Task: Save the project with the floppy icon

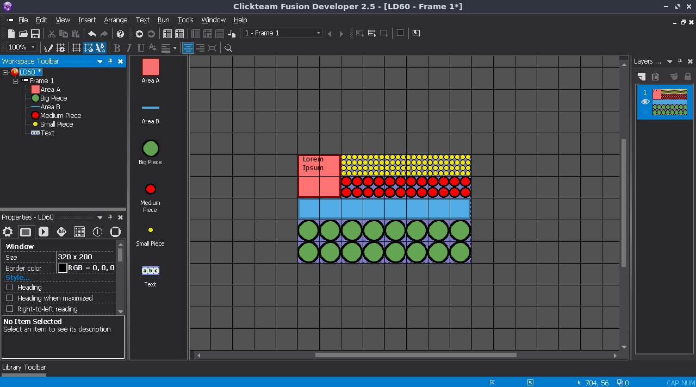Action: point(35,34)
